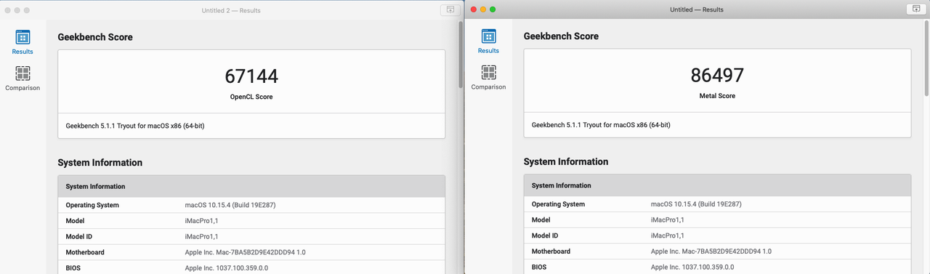The height and width of the screenshot is (274, 930).
Task: Select Results icon in Untitled window
Action: click(x=488, y=36)
